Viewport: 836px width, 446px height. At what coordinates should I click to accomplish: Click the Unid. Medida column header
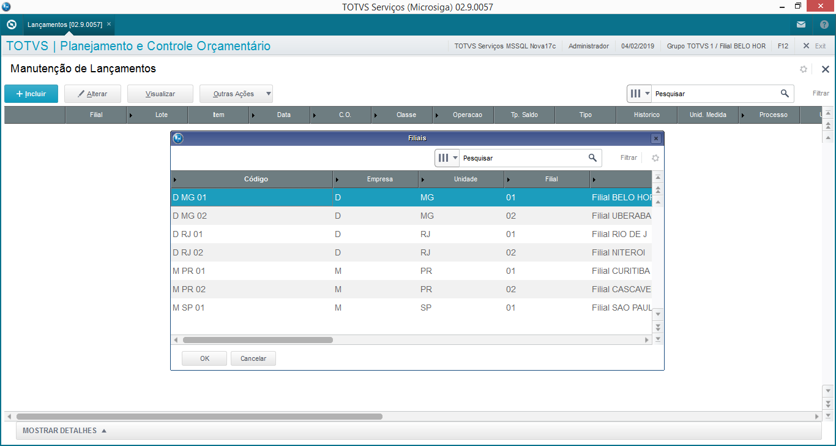click(x=708, y=115)
